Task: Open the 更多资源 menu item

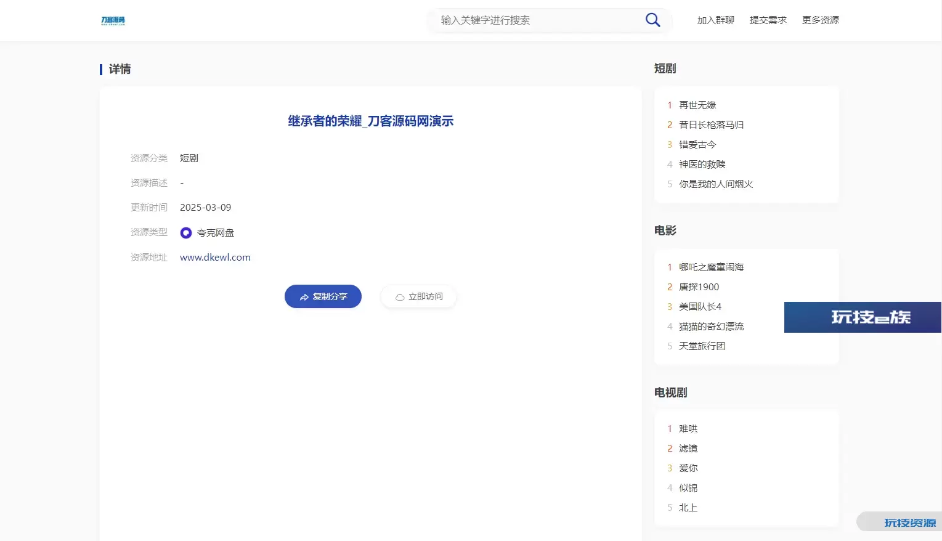Action: point(820,20)
